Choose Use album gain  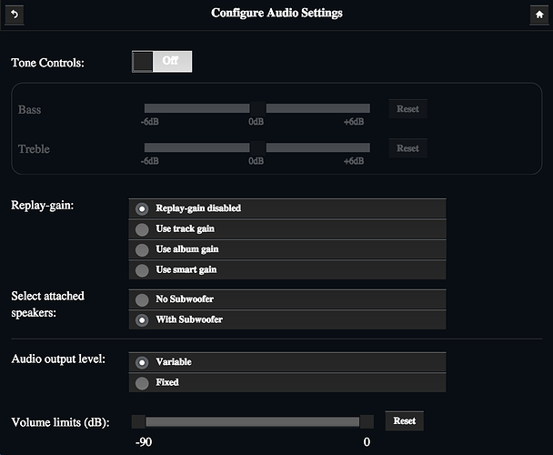click(x=287, y=249)
